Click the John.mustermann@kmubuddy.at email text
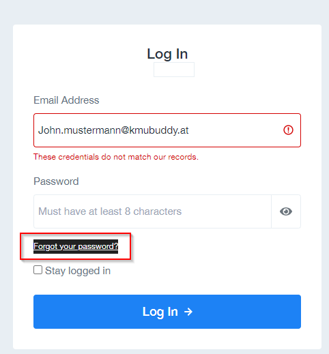The height and width of the screenshot is (354, 329). click(x=113, y=130)
